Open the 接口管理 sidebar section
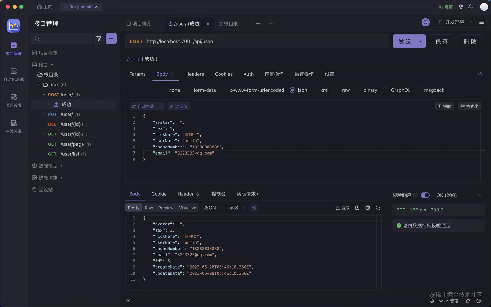Viewport: 491px width, 307px height. click(14, 49)
